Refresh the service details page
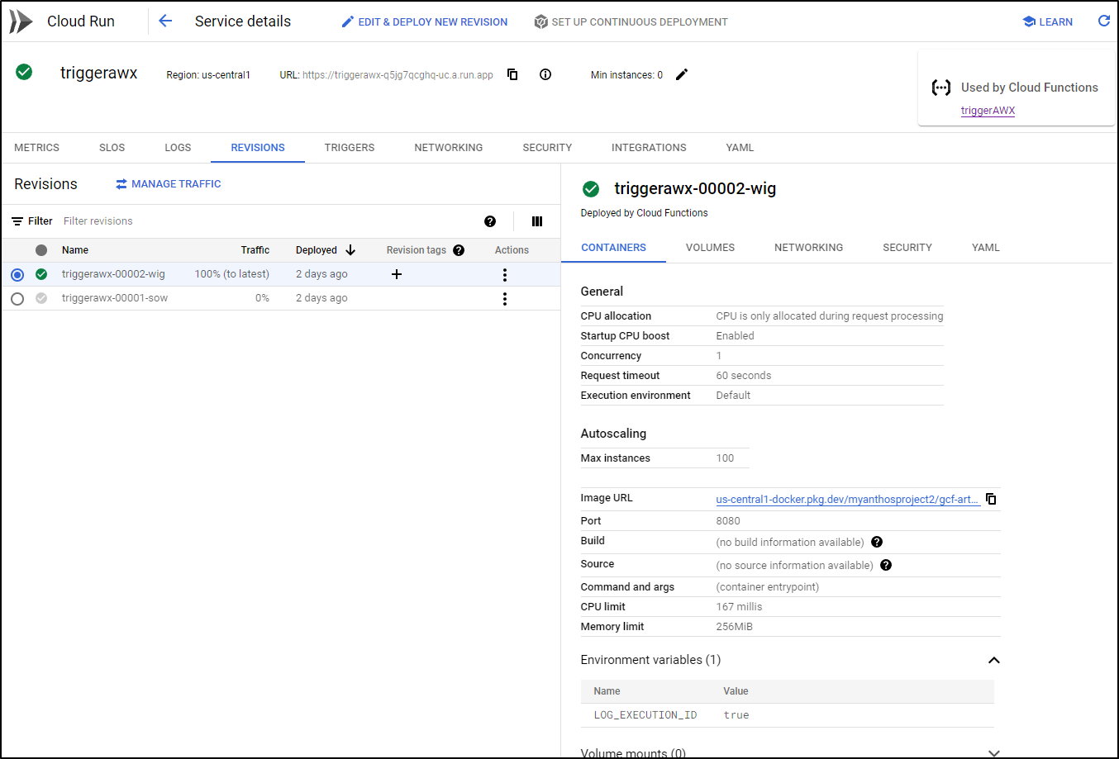 (1103, 21)
